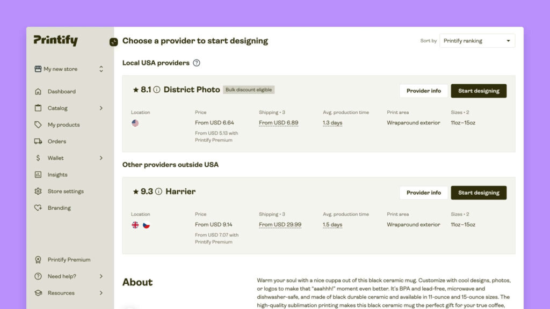This screenshot has height=309, width=550.
Task: Open the store switcher up-down arrows
Action: (x=101, y=69)
